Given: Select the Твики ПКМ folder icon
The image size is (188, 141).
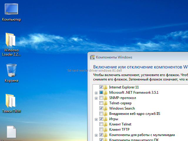Looking at the screenshot, I should point(11,101).
